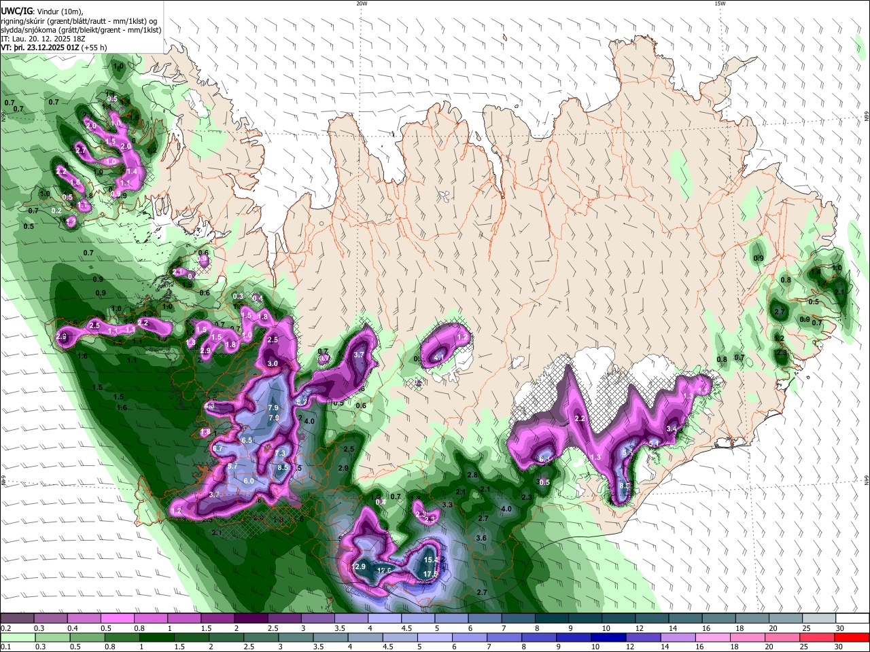Pick the darkest purple snow legend swatch at 2

251,618
